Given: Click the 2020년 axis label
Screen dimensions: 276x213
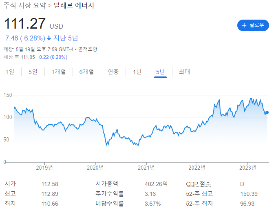Looking at the screenshot, I should [x=95, y=168].
